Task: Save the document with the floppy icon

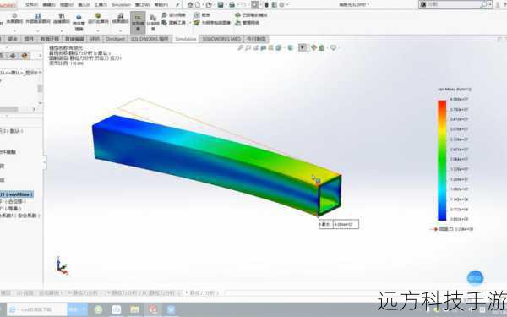Action: [x=221, y=4]
